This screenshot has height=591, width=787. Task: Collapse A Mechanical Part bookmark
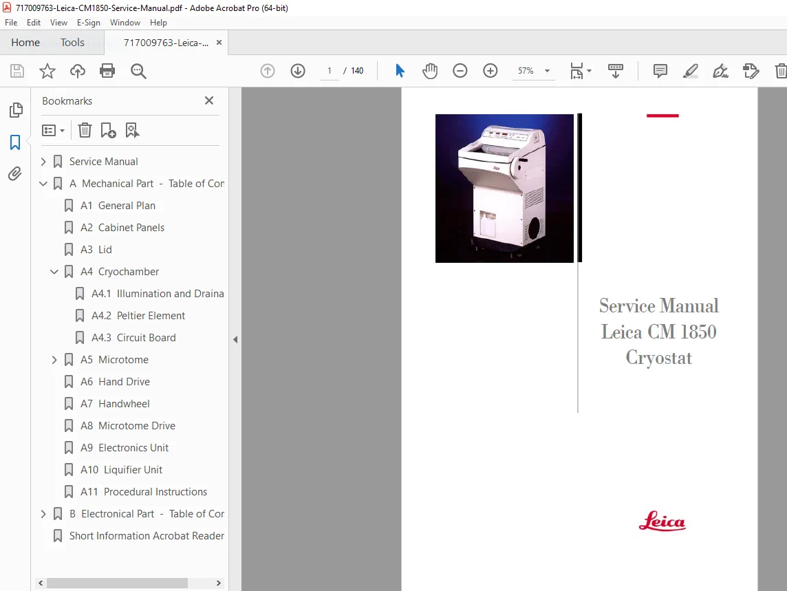pyautogui.click(x=43, y=184)
